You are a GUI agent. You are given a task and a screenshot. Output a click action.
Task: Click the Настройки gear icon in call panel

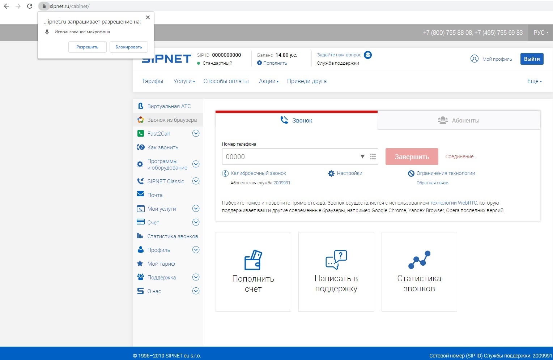(331, 173)
